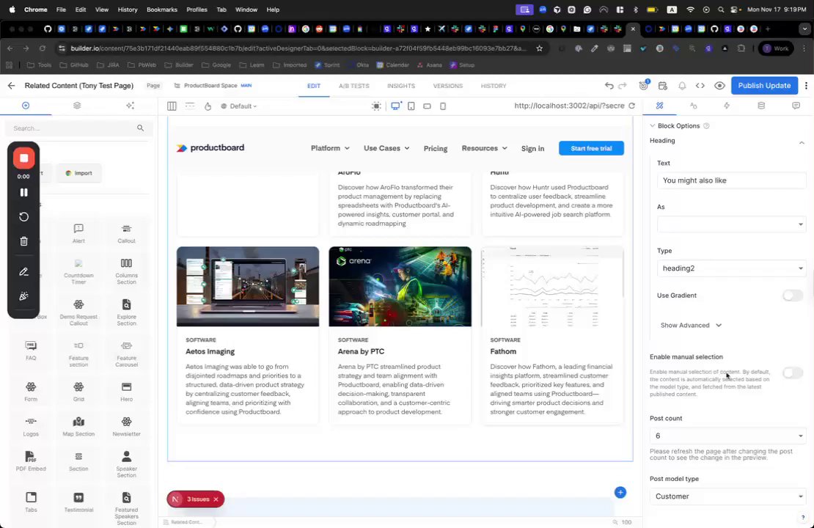Add the Newsletter component
Image resolution: width=814 pixels, height=528 pixels.
pos(126,426)
